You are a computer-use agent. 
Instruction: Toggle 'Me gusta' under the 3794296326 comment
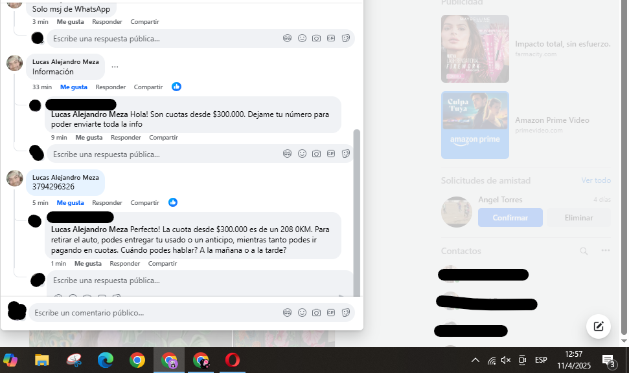[70, 203]
